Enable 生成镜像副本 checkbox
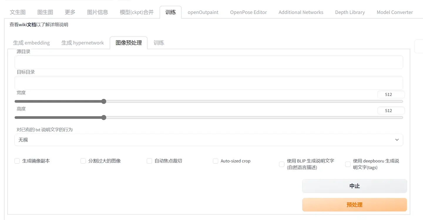423x220 pixels. [17, 161]
